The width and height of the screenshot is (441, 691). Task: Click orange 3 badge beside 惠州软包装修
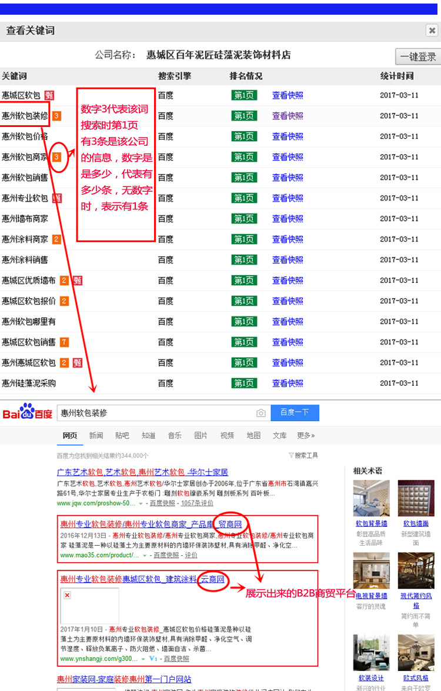[x=57, y=116]
